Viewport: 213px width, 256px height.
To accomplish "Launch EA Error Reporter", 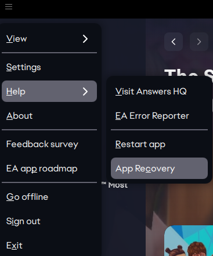I will pos(159,116).
